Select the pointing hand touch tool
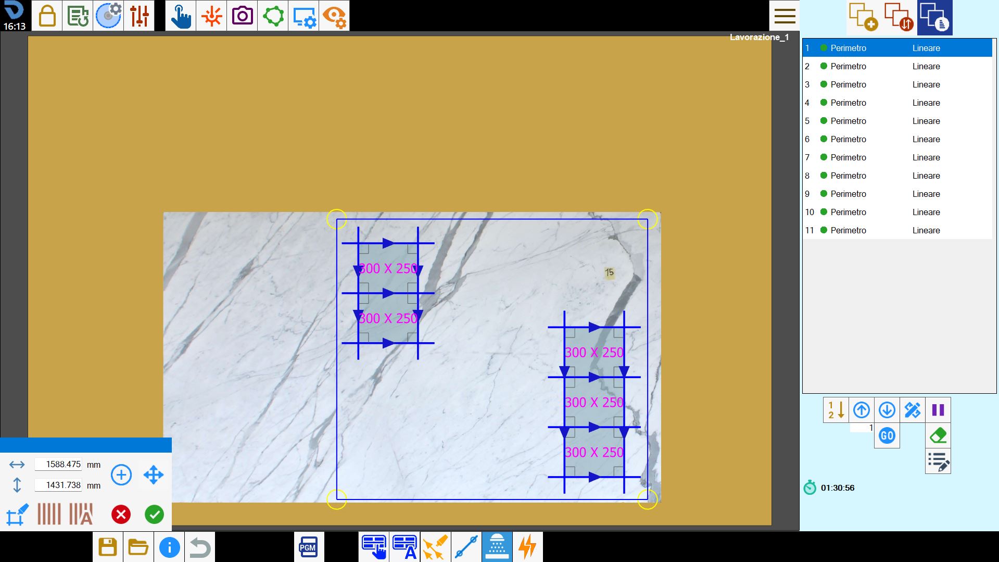This screenshot has height=562, width=999. pos(181,16)
